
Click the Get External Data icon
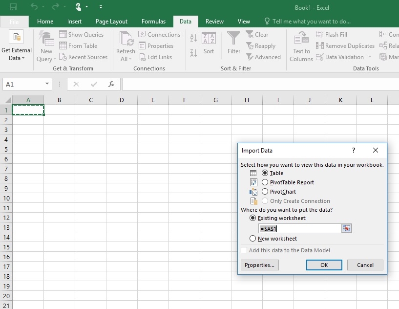point(16,38)
